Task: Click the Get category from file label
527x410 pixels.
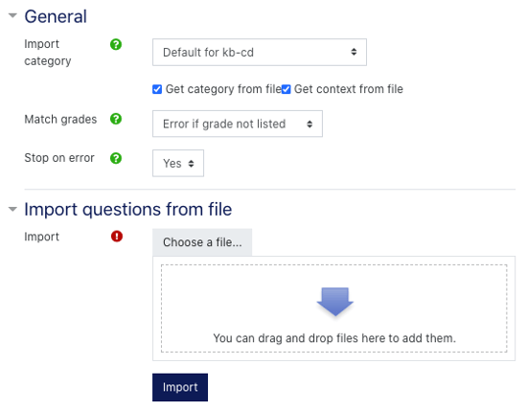Action: tap(223, 89)
